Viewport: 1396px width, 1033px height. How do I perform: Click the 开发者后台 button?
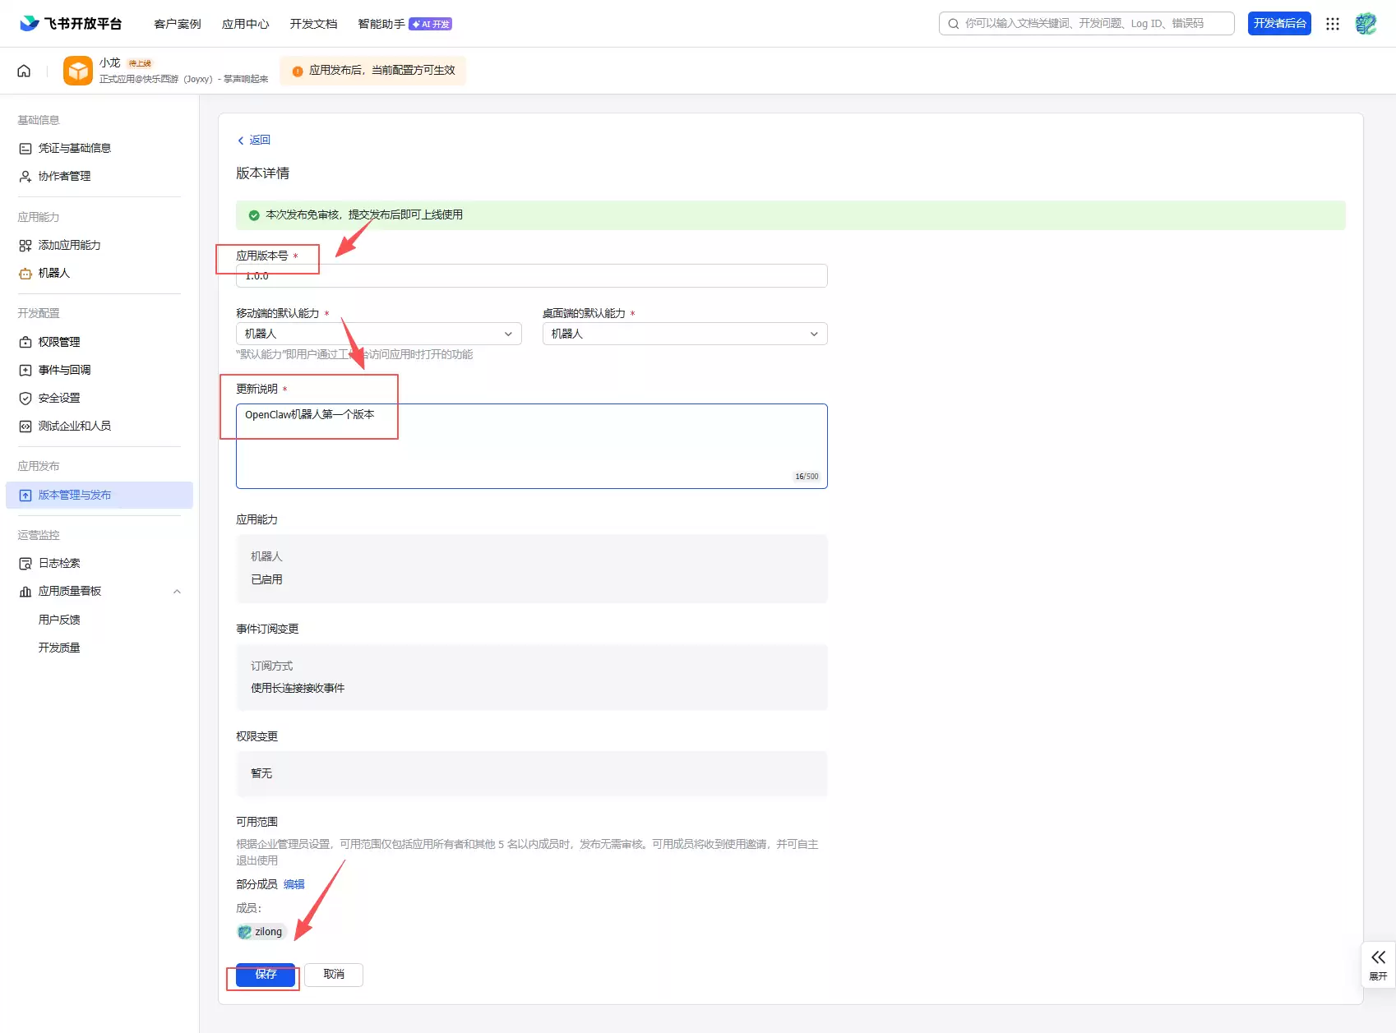1278,24
